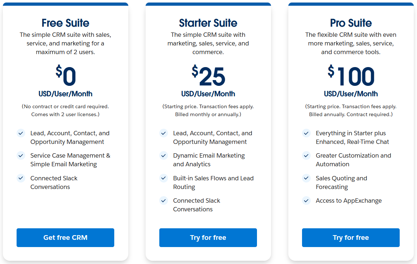Click Free Suite's Connected Slack Conversations checkmark

[21, 178]
